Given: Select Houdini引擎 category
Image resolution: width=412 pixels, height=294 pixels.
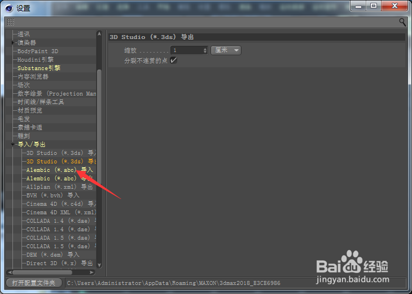Looking at the screenshot, I should tap(36, 59).
